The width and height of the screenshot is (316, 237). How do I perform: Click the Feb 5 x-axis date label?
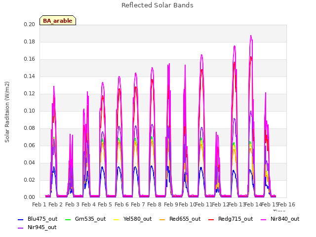(x=105, y=204)
